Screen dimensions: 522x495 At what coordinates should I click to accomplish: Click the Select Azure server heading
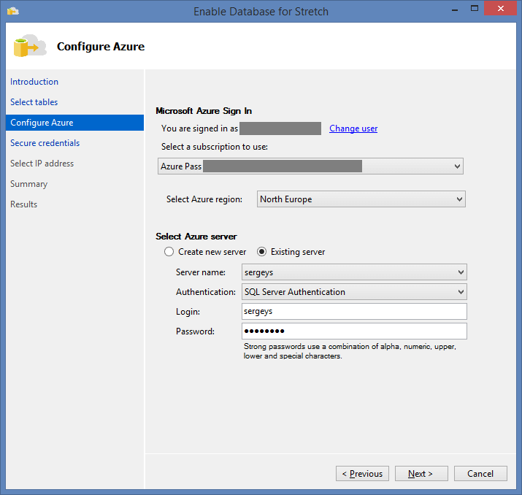[x=196, y=237]
